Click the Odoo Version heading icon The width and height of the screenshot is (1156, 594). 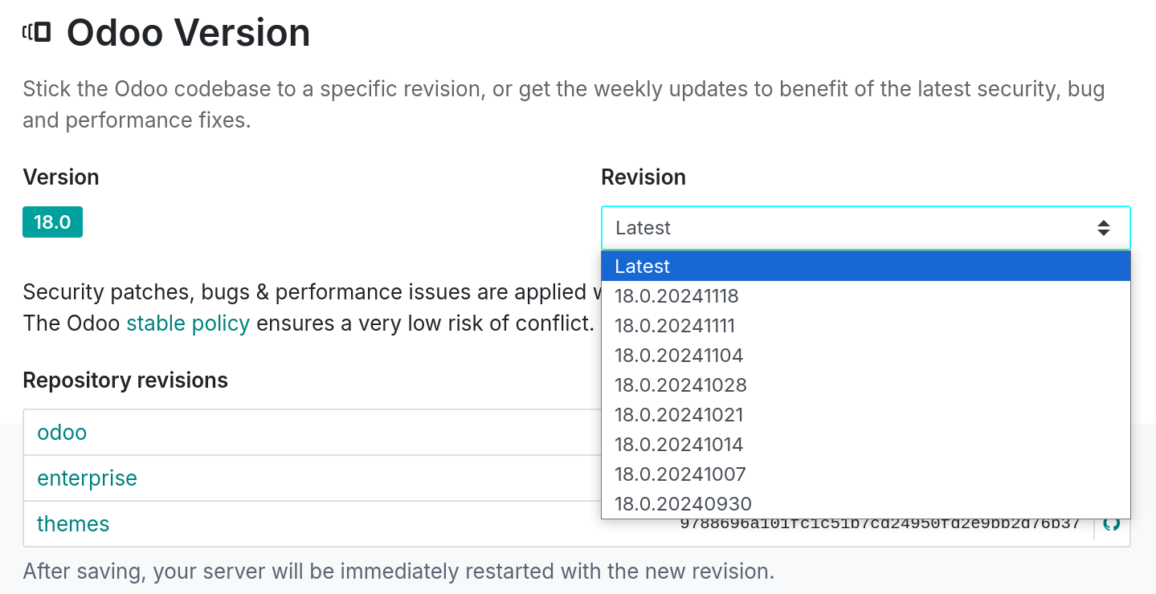36,31
